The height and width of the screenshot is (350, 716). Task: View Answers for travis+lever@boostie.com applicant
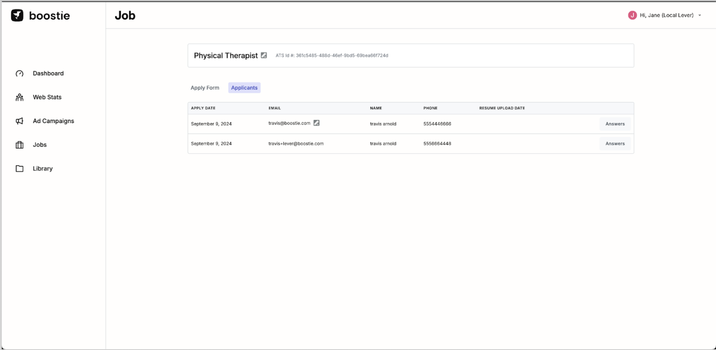point(615,144)
